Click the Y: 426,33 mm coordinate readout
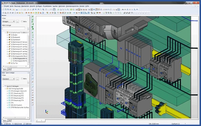The height and width of the screenshot is (126, 201). click(17, 124)
